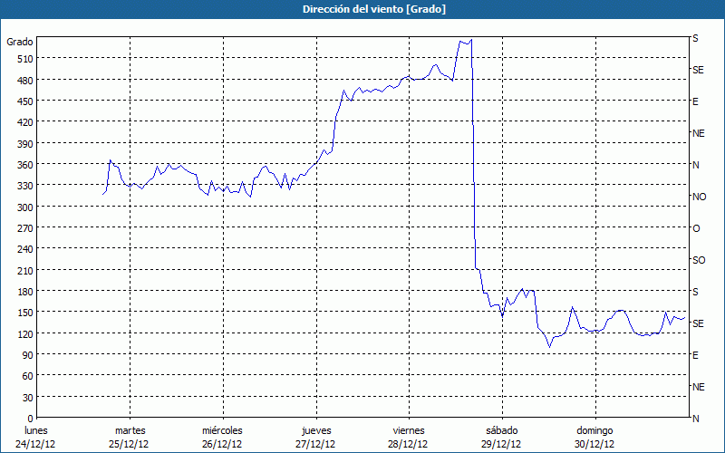Click the 30 degree y-axis label

[27, 397]
